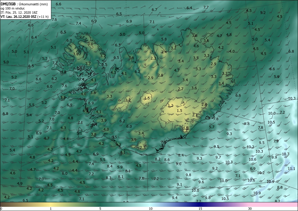
Task: Click the '9.7' value on the map
Action: point(218,157)
